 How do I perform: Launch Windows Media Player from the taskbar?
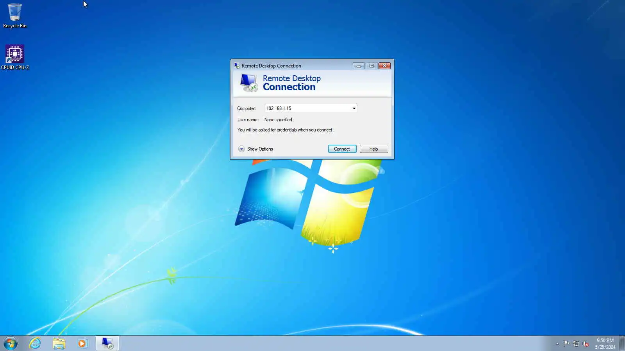[x=82, y=344]
